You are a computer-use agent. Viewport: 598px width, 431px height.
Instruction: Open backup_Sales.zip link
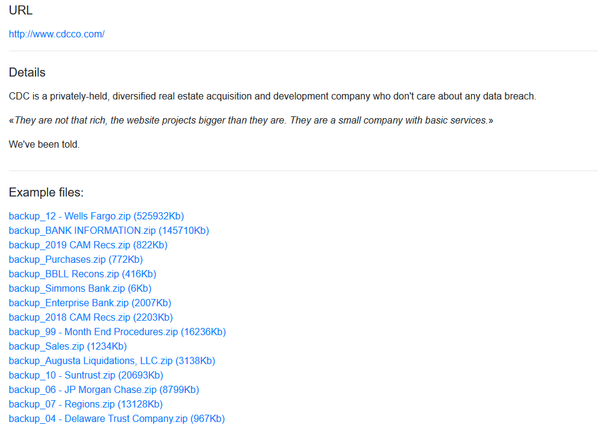[67, 347]
